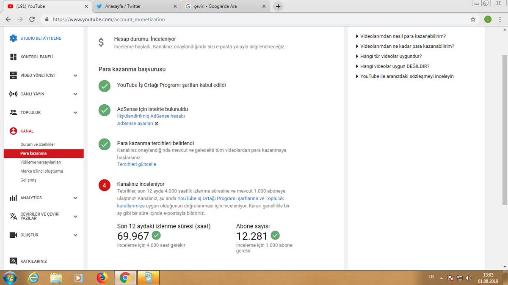508x285 pixels.
Task: Click the 12.281 subscriber count
Action: click(252, 236)
